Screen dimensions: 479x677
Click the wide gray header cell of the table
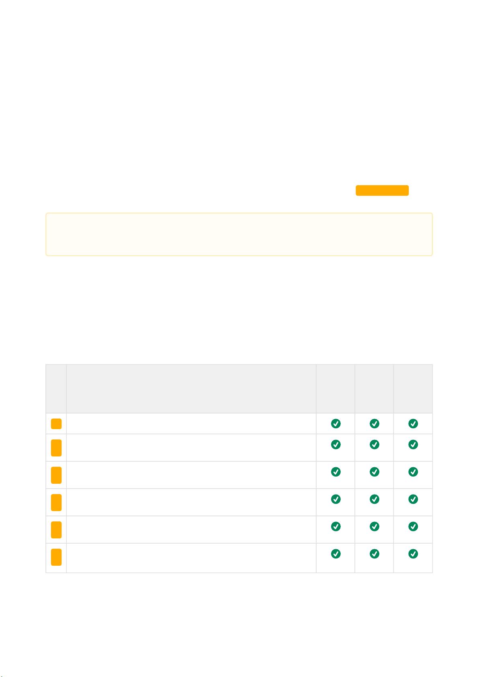(x=191, y=389)
